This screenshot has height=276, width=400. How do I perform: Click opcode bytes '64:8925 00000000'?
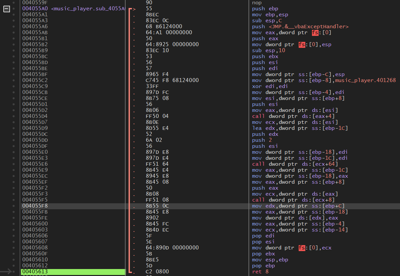(172, 45)
